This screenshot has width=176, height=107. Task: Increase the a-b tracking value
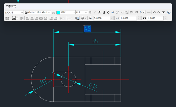click(x=139, y=17)
